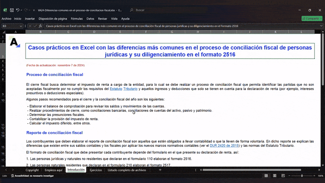Follow the DUR 2420 de 2015 link

(x=224, y=145)
